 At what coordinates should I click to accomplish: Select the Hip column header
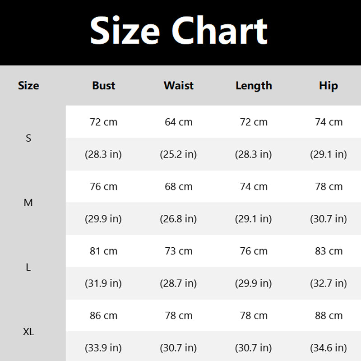[329, 86]
